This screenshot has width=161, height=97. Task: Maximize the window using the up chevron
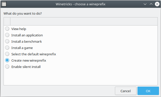[x=151, y=4]
